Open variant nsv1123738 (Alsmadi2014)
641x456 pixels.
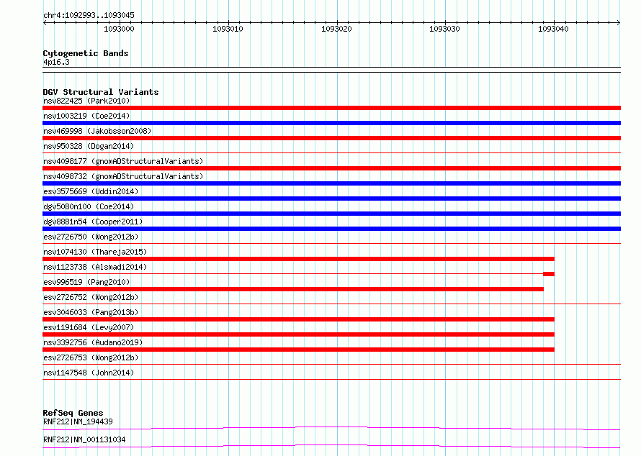[x=95, y=267]
